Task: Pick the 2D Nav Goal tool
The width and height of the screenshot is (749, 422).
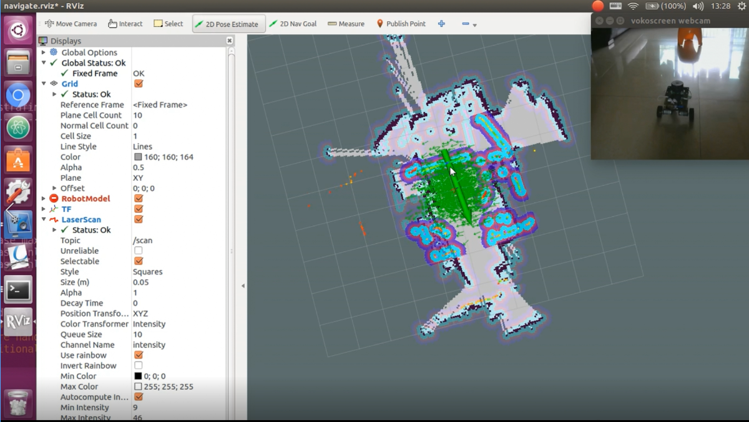Action: pyautogui.click(x=293, y=24)
